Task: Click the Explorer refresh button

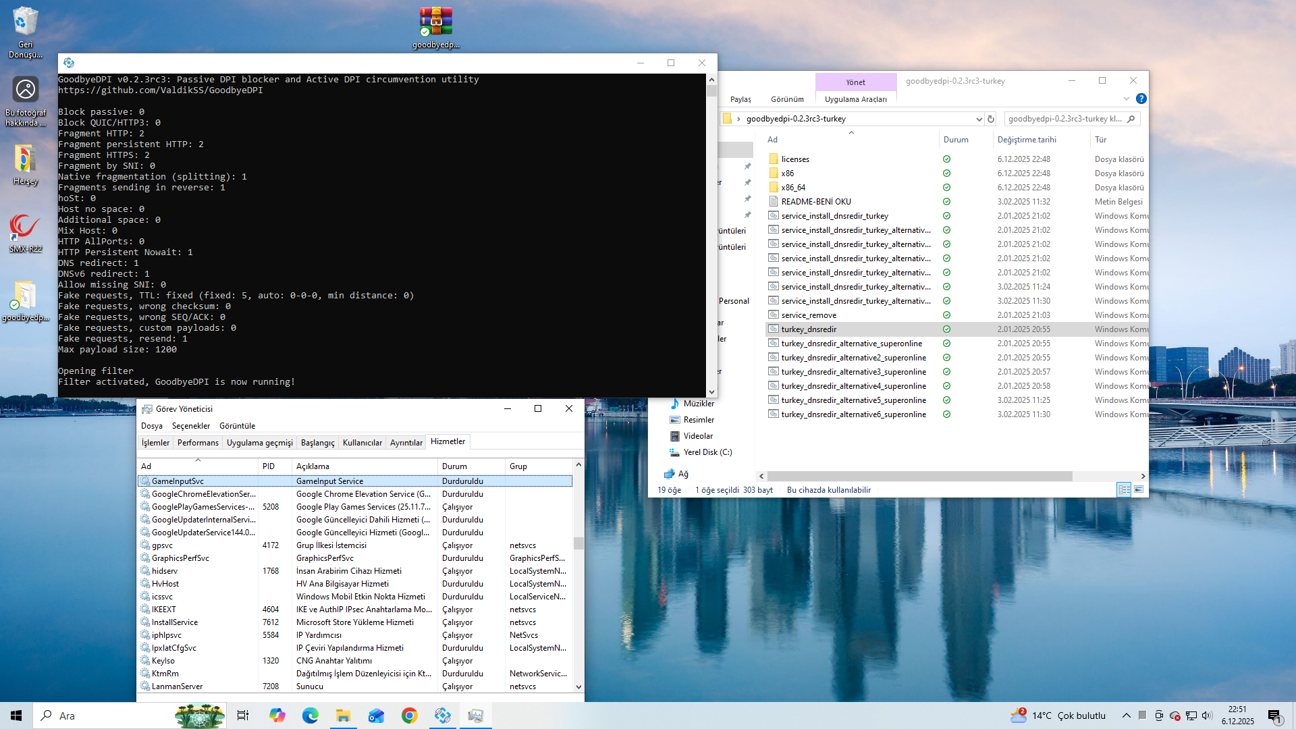Action: 991,119
